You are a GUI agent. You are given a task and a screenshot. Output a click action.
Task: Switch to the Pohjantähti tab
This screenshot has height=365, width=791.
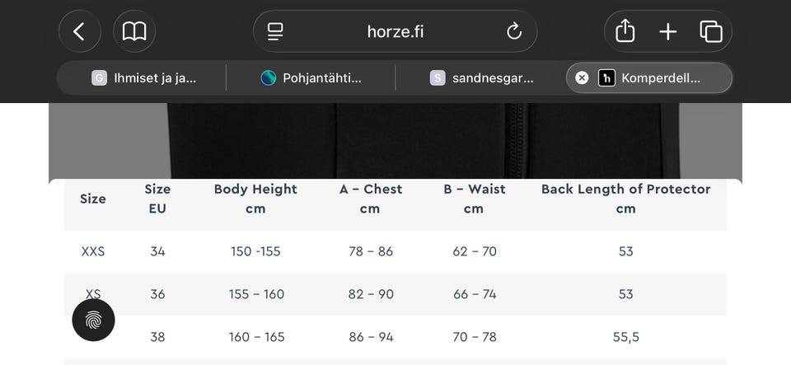311,77
